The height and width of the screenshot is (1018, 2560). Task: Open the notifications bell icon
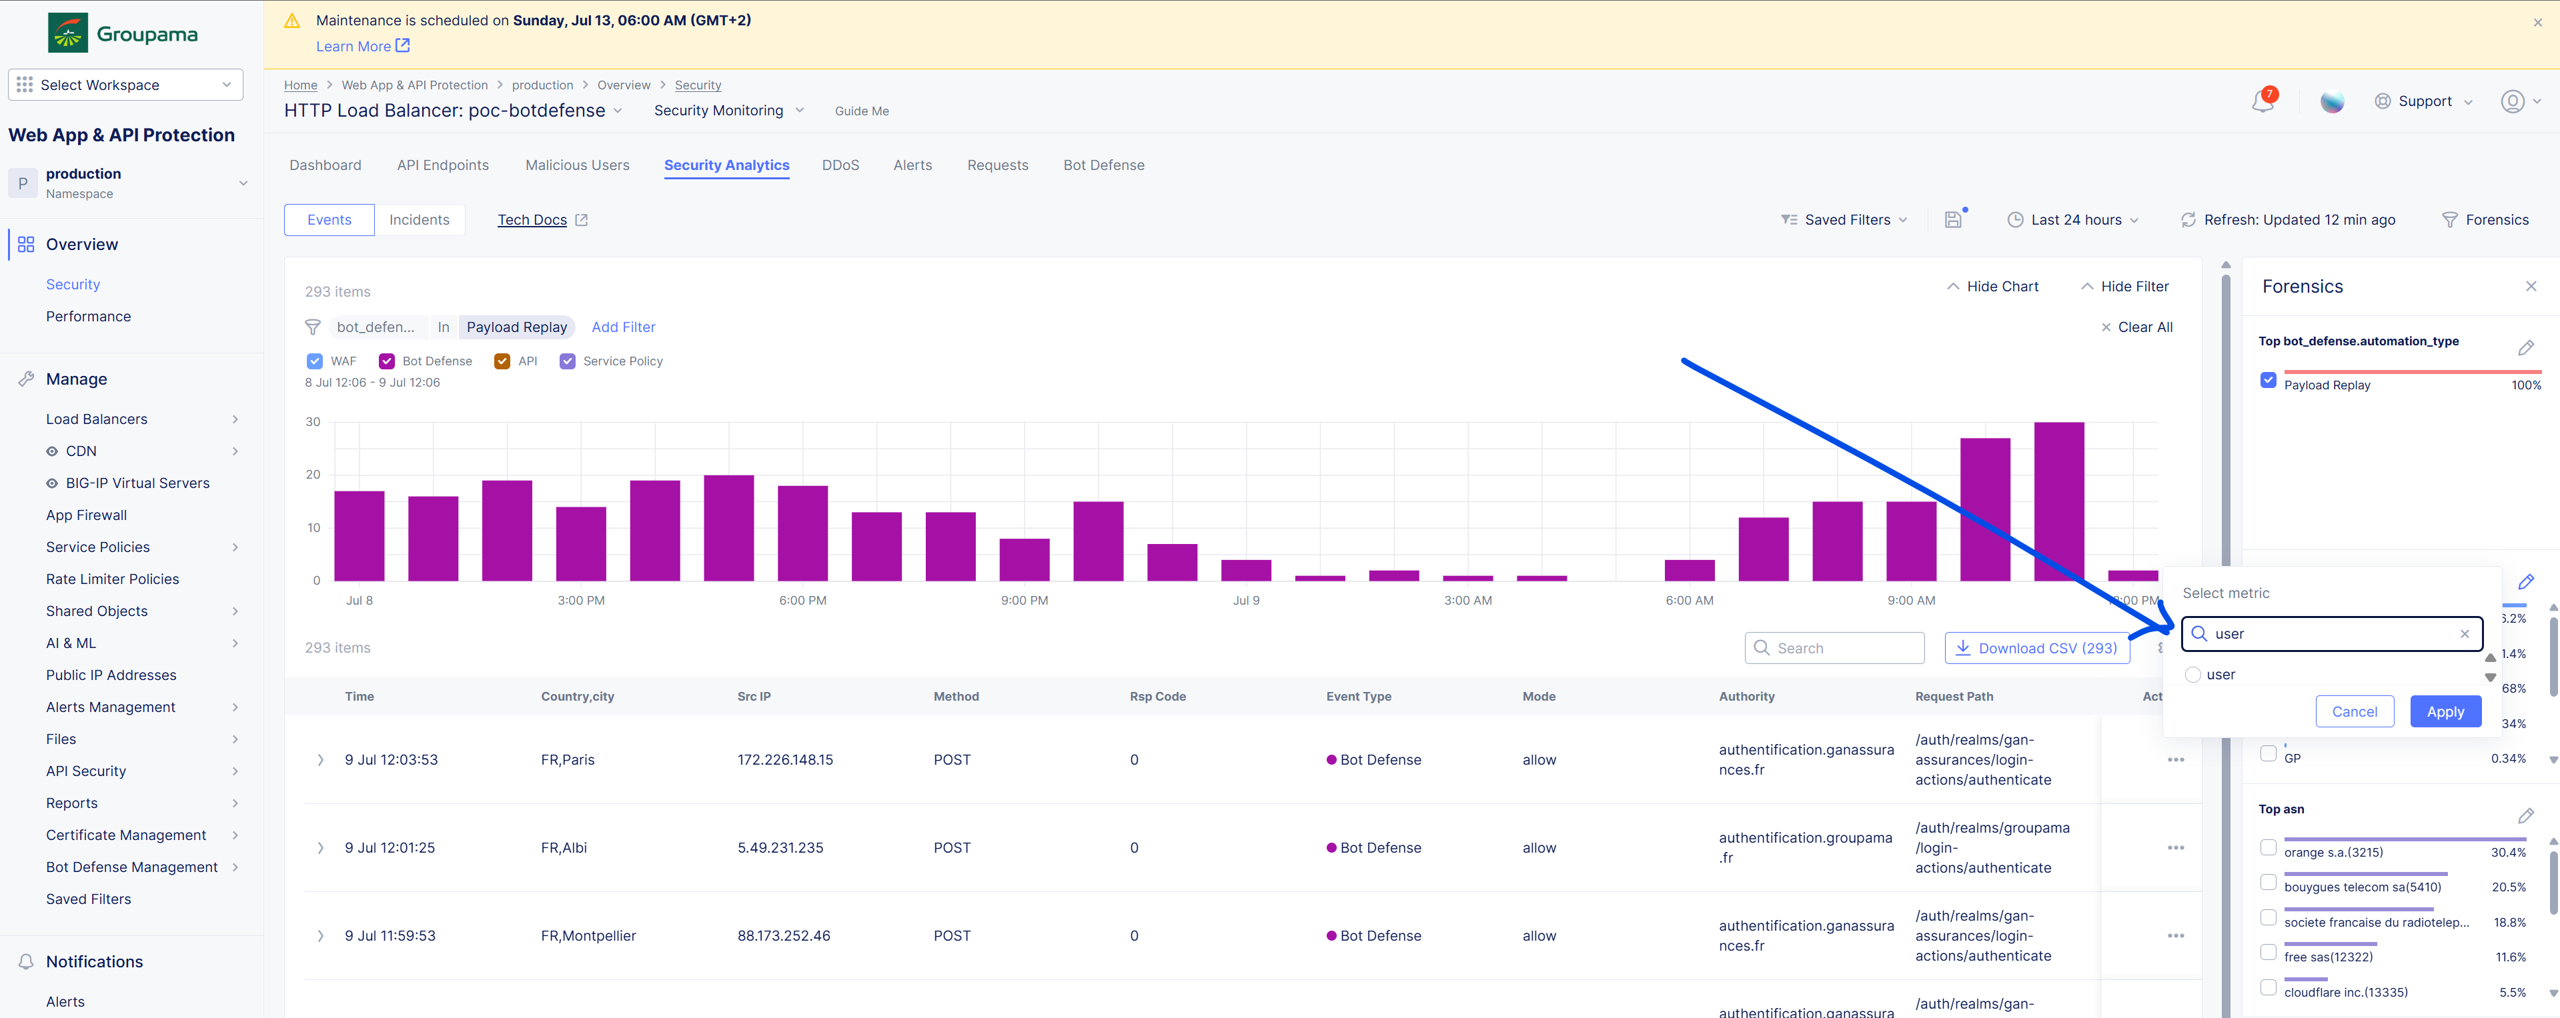pos(2263,101)
